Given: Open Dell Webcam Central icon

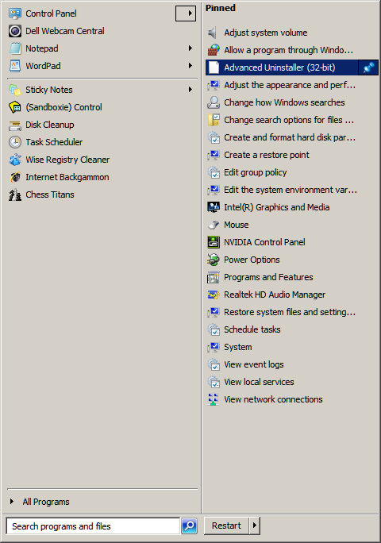Looking at the screenshot, I should (15, 31).
